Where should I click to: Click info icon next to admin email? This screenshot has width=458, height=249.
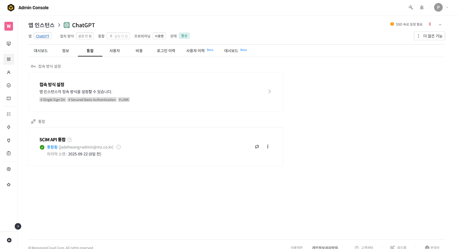119,147
